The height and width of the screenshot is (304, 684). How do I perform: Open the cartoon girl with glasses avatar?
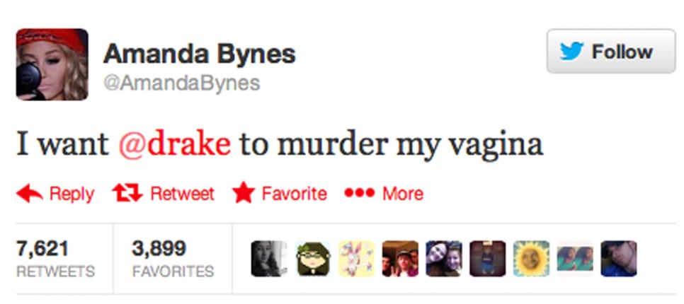[312, 259]
